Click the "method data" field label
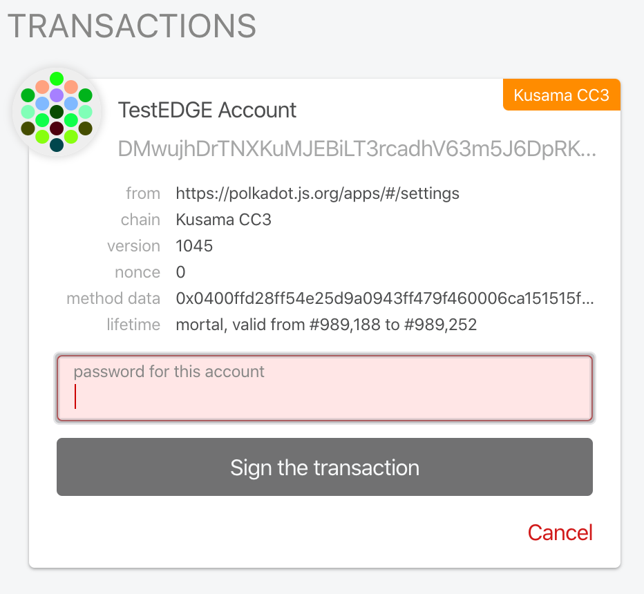Viewport: 644px width, 594px height. [113, 299]
